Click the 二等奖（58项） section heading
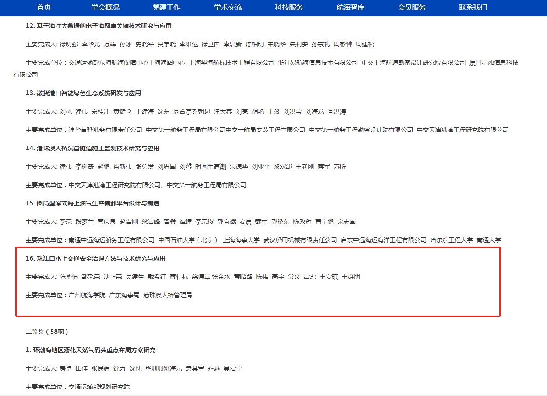The width and height of the screenshot is (547, 396). click(47, 332)
